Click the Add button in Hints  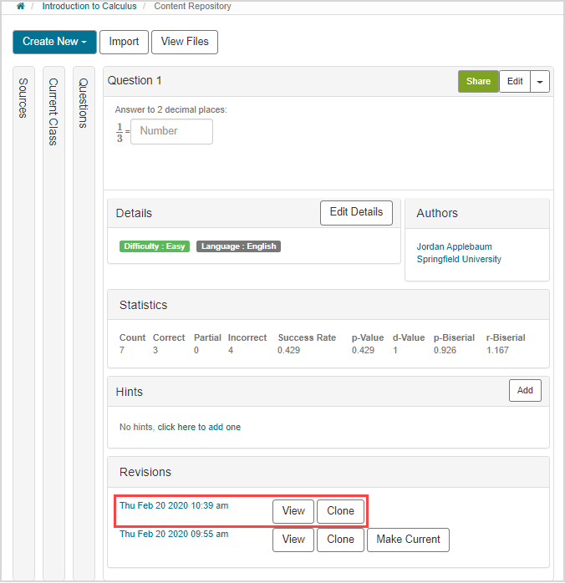click(525, 390)
